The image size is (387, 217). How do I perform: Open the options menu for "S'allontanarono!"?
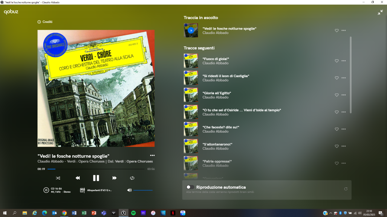[x=343, y=146]
